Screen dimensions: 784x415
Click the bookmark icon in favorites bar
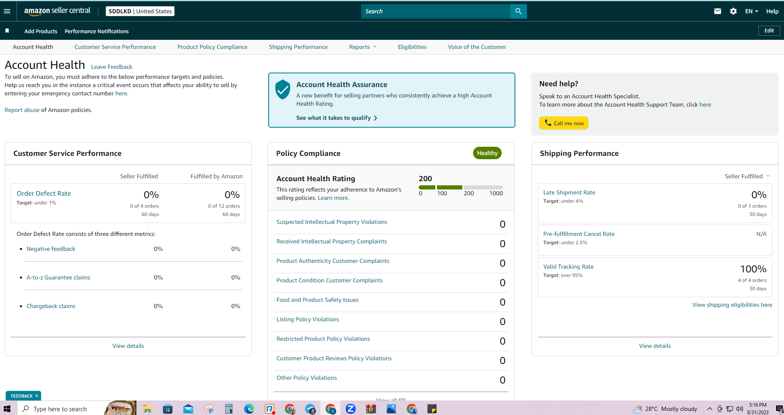(7, 31)
